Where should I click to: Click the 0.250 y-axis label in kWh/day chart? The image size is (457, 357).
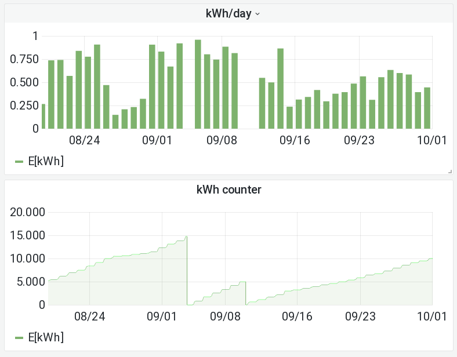pyautogui.click(x=24, y=105)
